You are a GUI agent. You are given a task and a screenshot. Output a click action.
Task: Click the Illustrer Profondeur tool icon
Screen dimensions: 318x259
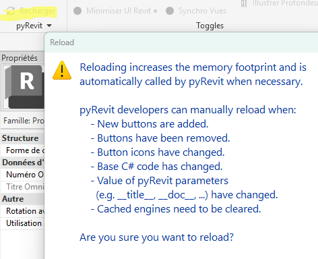point(244,3)
